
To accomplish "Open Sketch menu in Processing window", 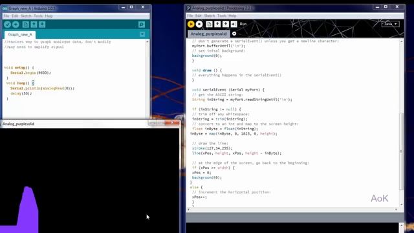I will tap(210, 16).
